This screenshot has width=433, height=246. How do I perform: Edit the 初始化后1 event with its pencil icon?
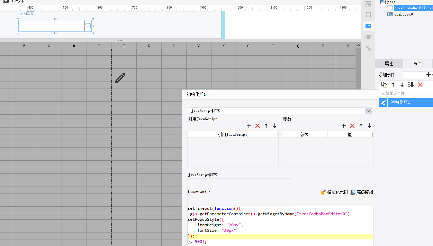[x=383, y=102]
